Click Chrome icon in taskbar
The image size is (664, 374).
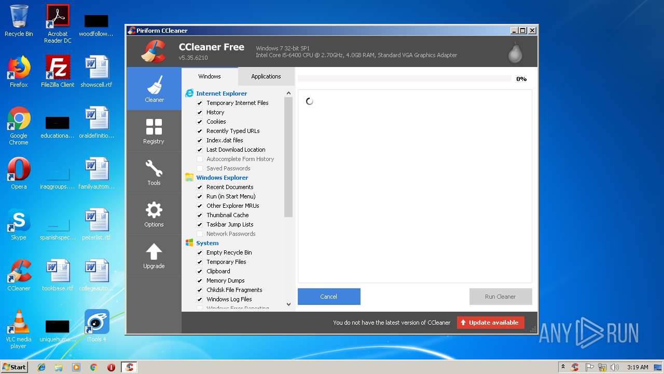(x=93, y=367)
